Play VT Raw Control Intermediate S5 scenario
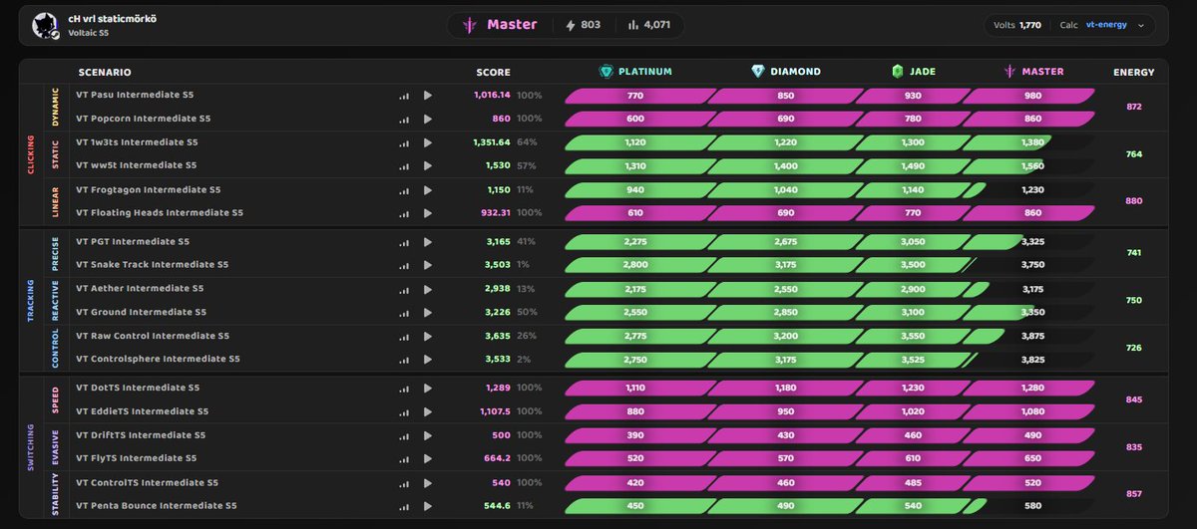1197x529 pixels. 428,336
